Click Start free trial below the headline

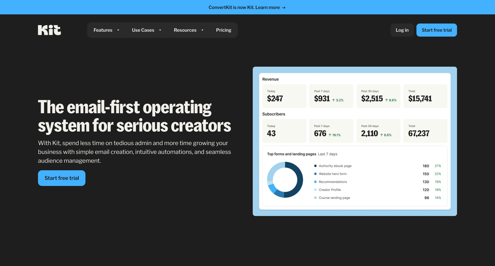tap(62, 178)
